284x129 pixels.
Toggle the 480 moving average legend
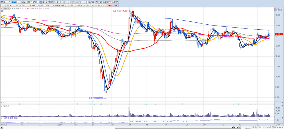pyautogui.click(x=48, y=9)
